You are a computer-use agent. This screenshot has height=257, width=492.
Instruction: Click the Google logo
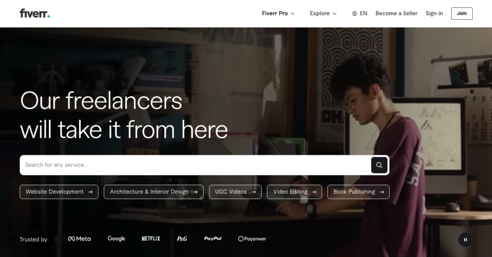point(116,239)
